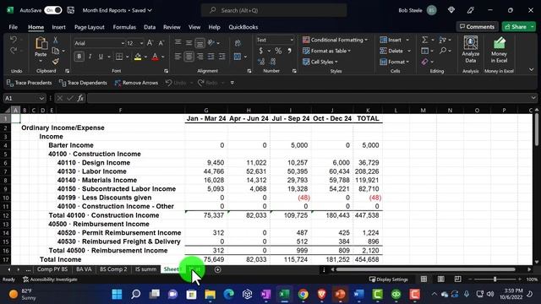The image size is (541, 304).
Task: Toggle Underline formatting
Action: coord(101,57)
